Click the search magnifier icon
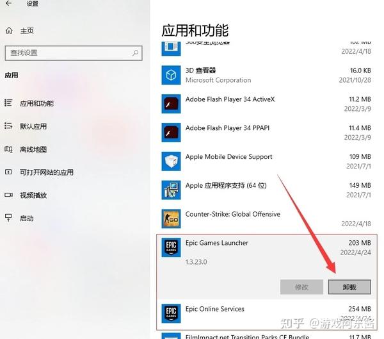The height and width of the screenshot is (339, 384). (135, 53)
